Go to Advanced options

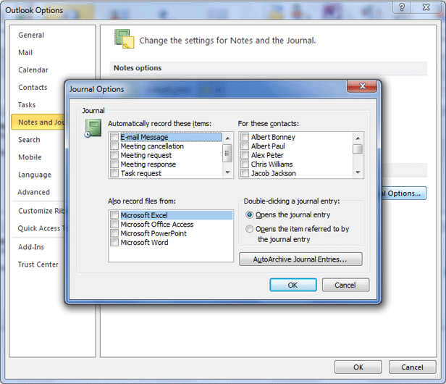coord(33,192)
